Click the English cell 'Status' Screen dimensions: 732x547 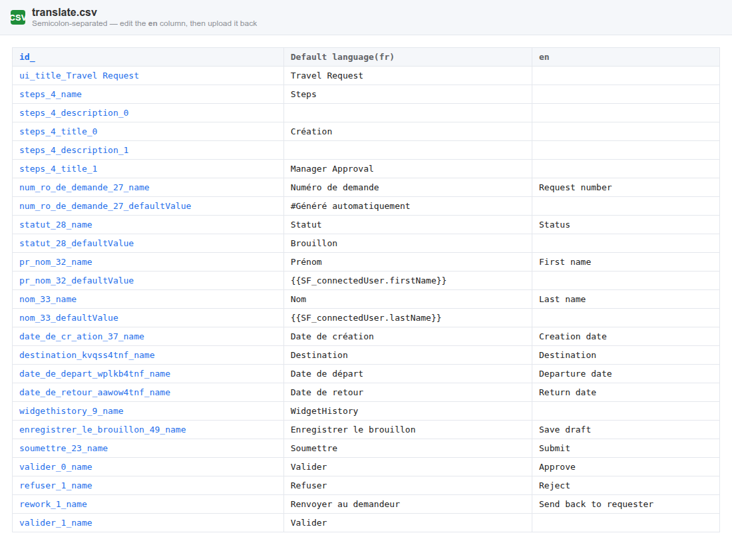pyautogui.click(x=626, y=225)
